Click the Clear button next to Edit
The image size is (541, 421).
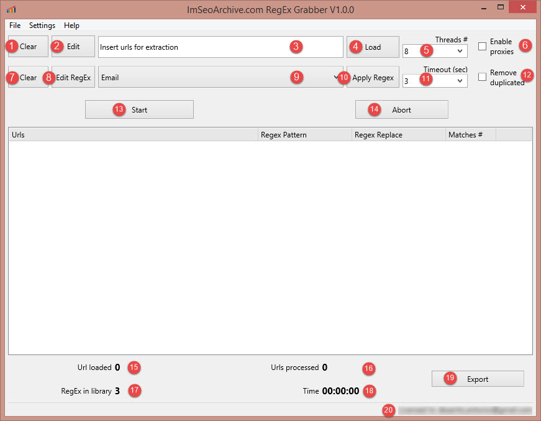pyautogui.click(x=28, y=46)
